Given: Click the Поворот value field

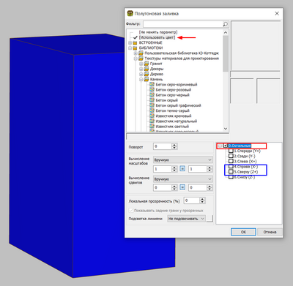Looking at the screenshot, I should (x=163, y=146).
